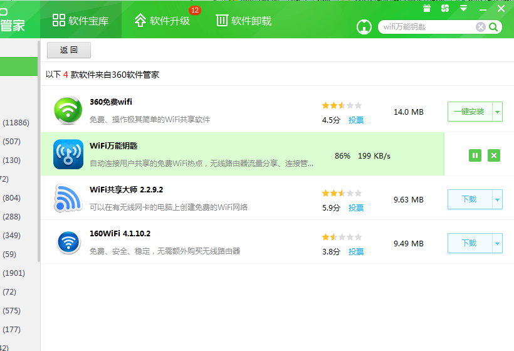Click the star rating of 160WiFi

pyautogui.click(x=342, y=237)
